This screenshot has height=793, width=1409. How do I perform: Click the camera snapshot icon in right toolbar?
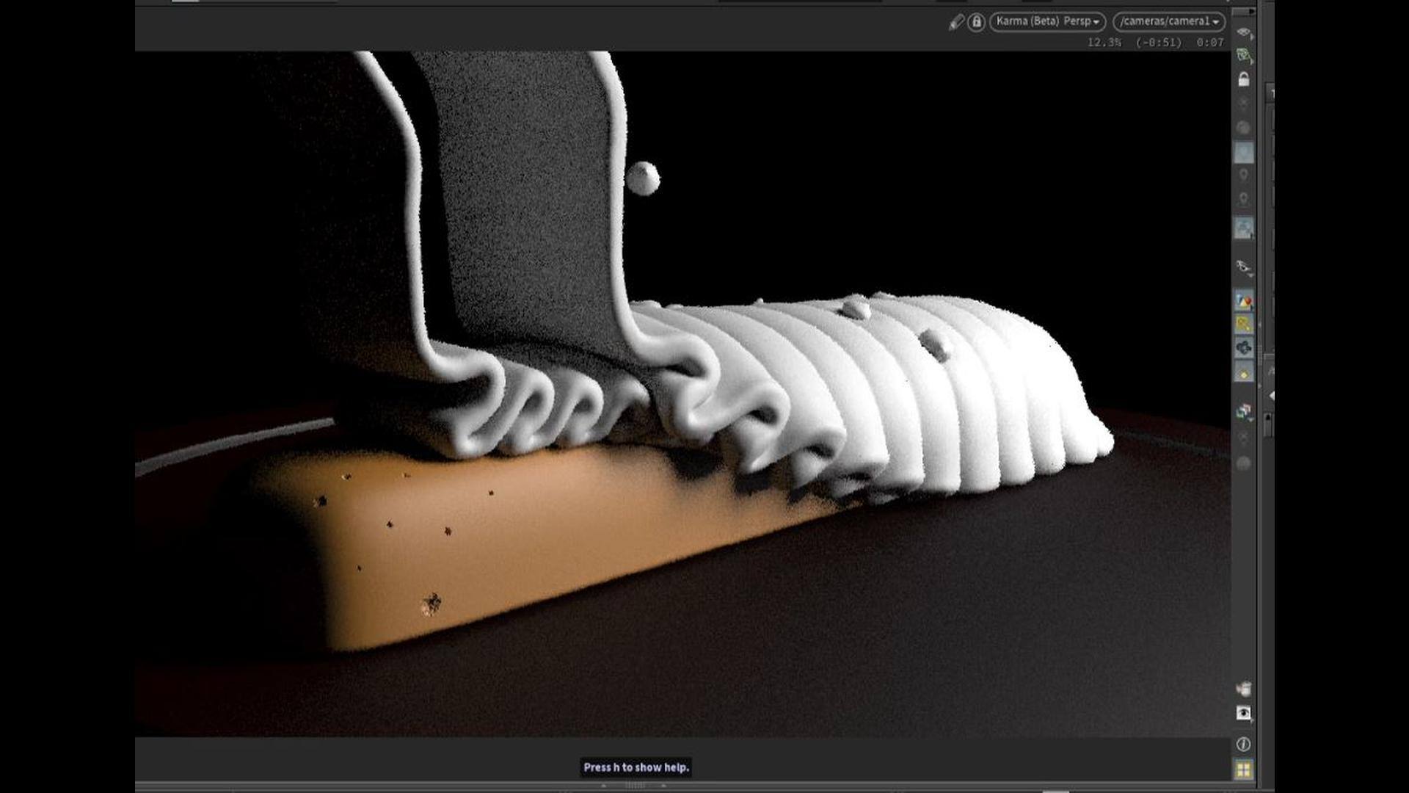tap(1243, 267)
